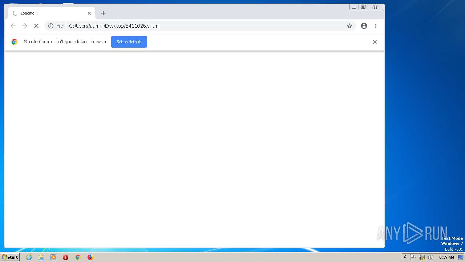The image size is (465, 262).
Task: Click the back navigation arrow
Action: (x=13, y=26)
